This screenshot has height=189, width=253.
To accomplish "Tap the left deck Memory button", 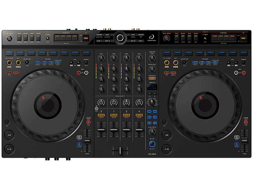I will pyautogui.click(x=86, y=62).
